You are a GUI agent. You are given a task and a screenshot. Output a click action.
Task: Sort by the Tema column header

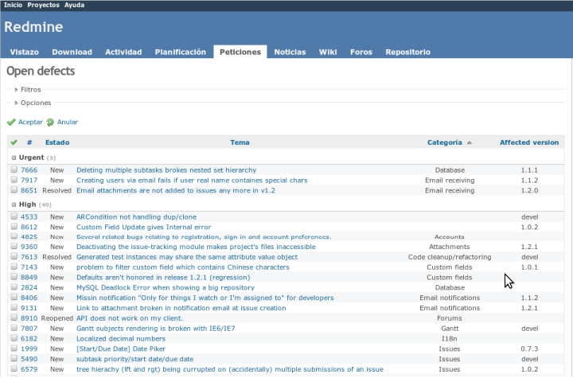click(240, 142)
